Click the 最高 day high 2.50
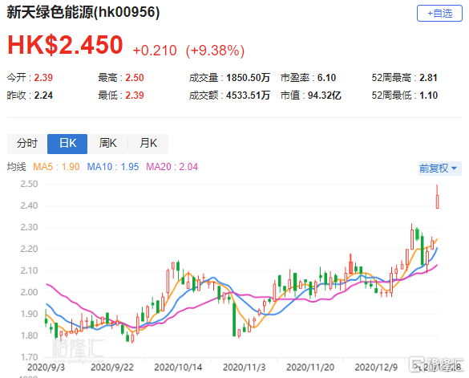The height and width of the screenshot is (378, 469). 135,78
